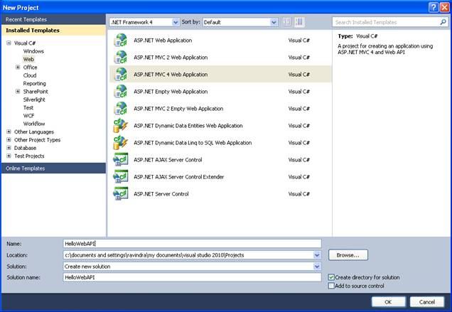Select ASP.NET Dynamic Data Entities Web Application text
452x312 pixels.
(x=188, y=126)
